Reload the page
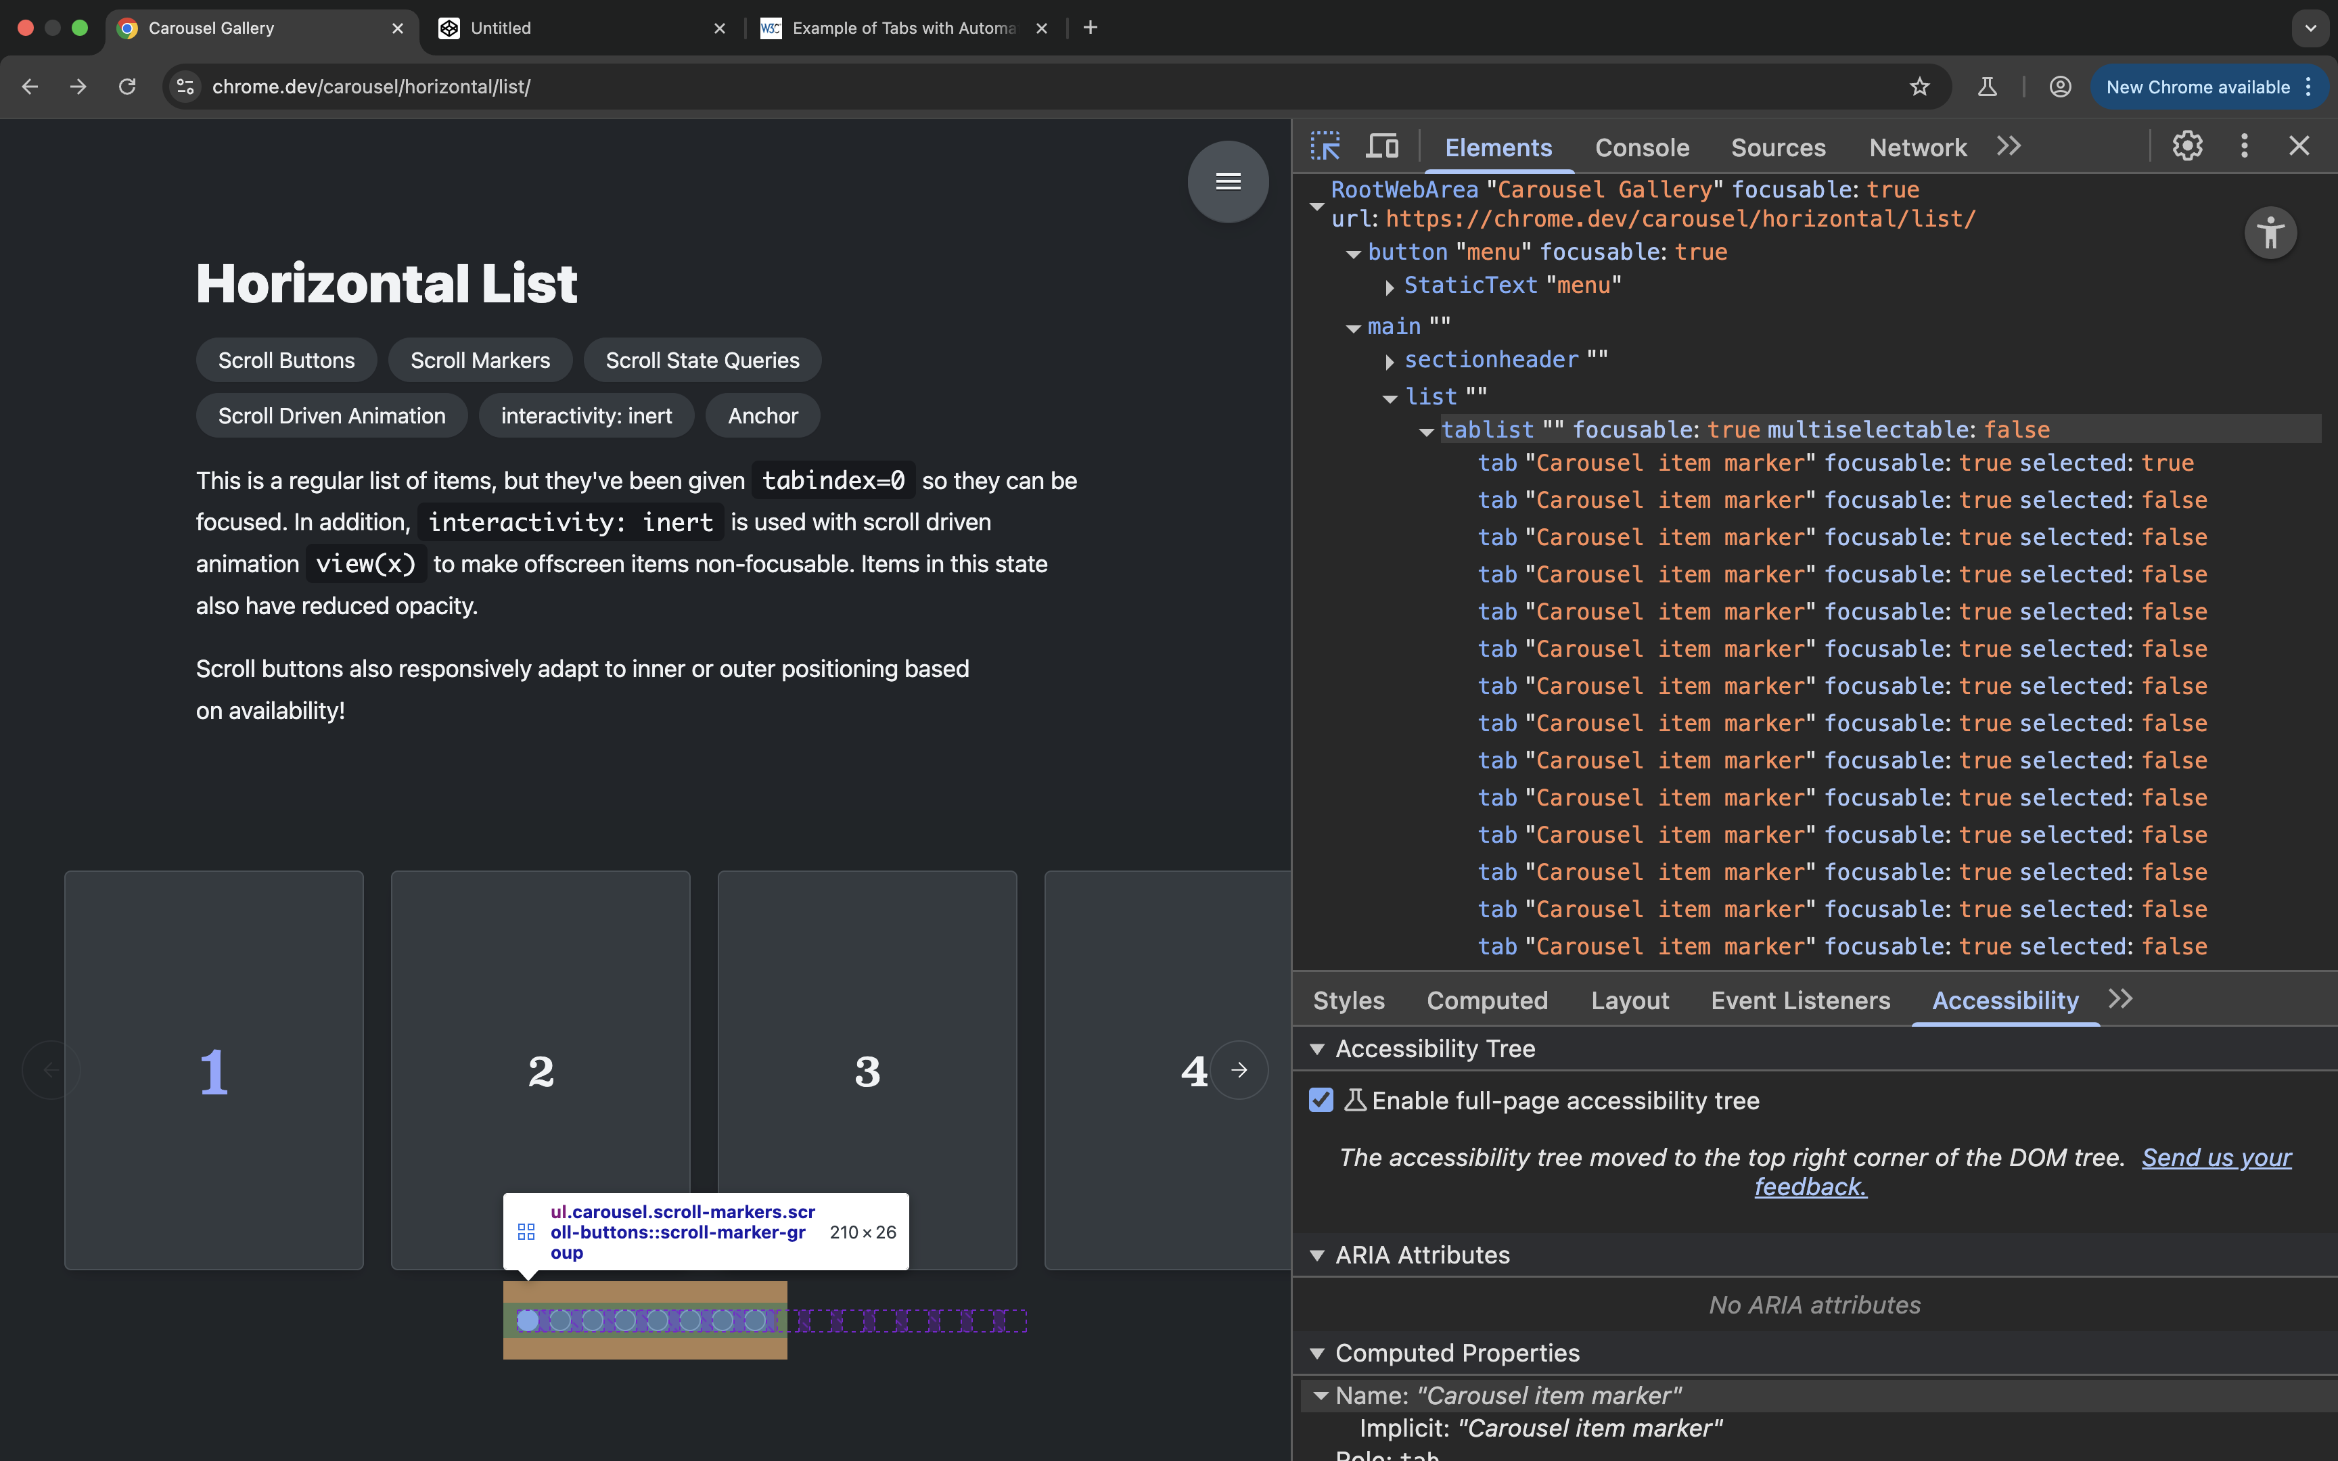Viewport: 2338px width, 1461px height. tap(127, 87)
